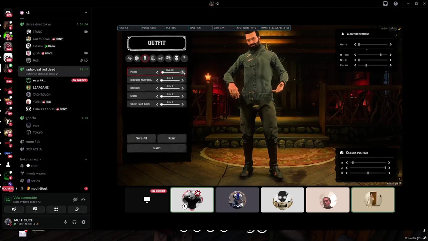Open Discord inbox icon in title bar
The width and height of the screenshot is (428, 241).
385,3
